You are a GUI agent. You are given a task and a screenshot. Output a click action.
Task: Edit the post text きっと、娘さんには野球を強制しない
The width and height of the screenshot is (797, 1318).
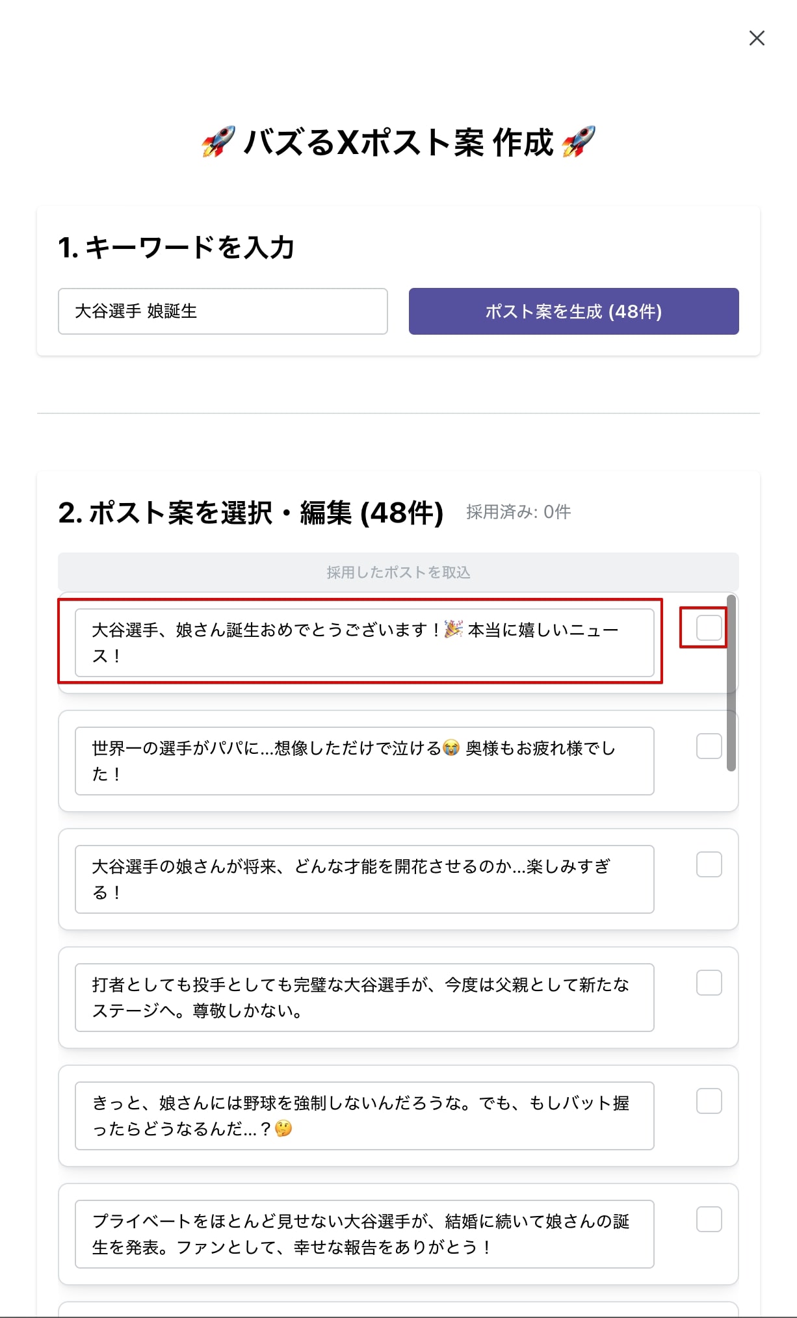(364, 1116)
